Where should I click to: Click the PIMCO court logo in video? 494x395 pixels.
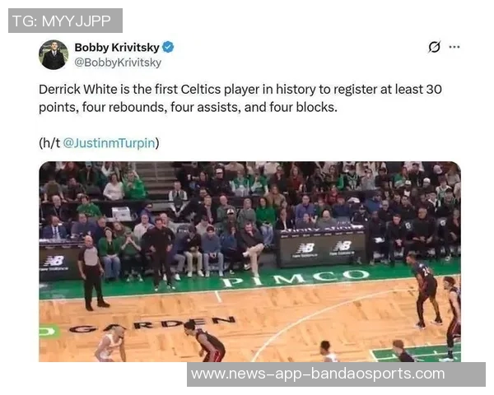(296, 277)
